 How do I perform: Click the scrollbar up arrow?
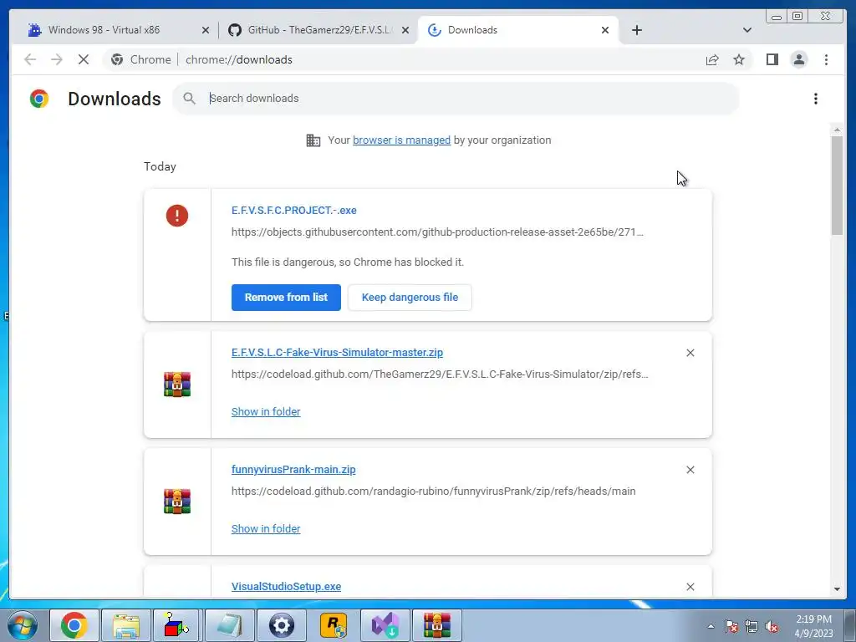837,130
